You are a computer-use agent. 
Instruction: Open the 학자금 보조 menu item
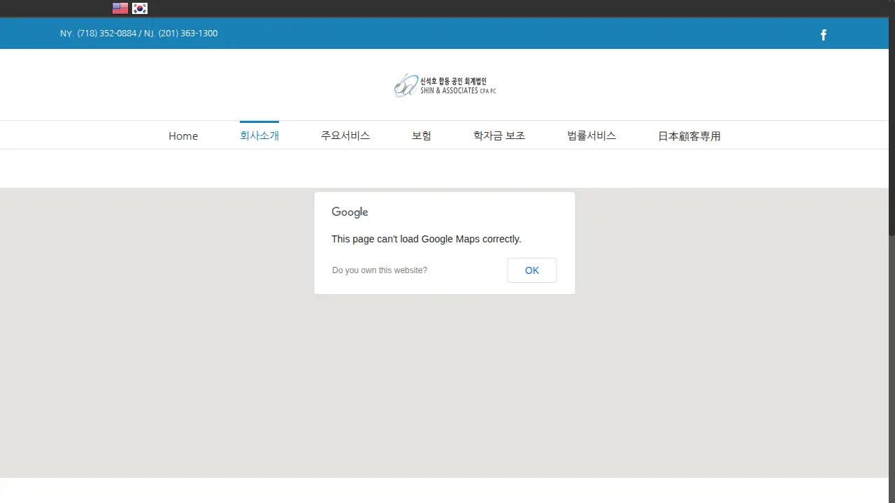click(499, 136)
